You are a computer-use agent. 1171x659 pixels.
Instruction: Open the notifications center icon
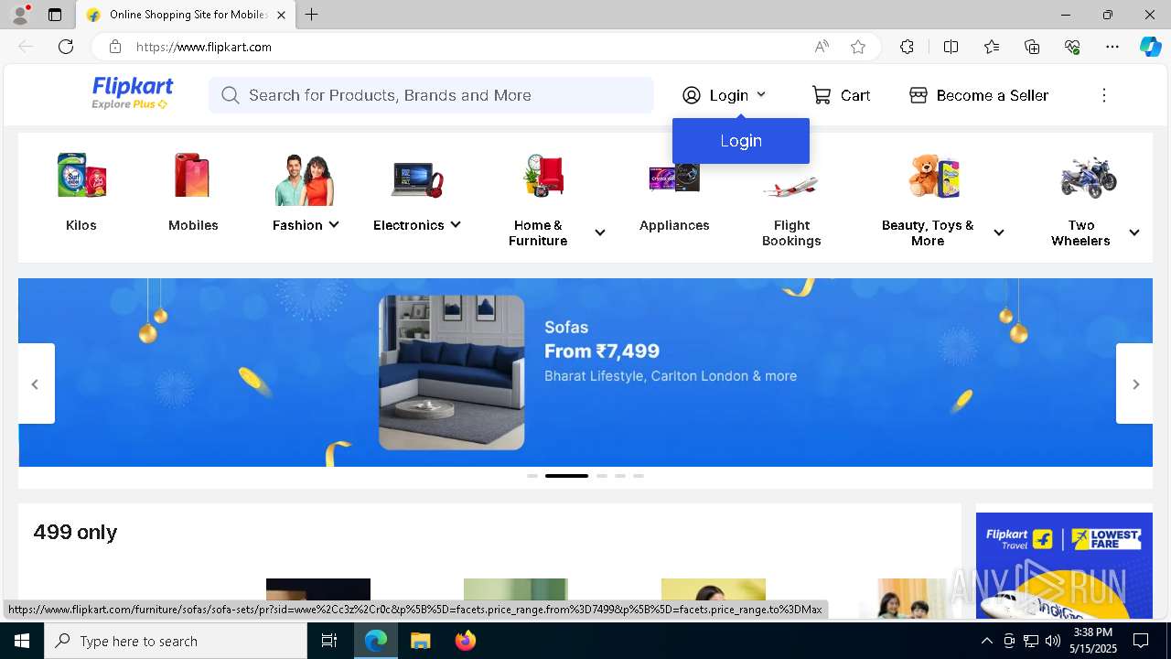pos(1141,641)
